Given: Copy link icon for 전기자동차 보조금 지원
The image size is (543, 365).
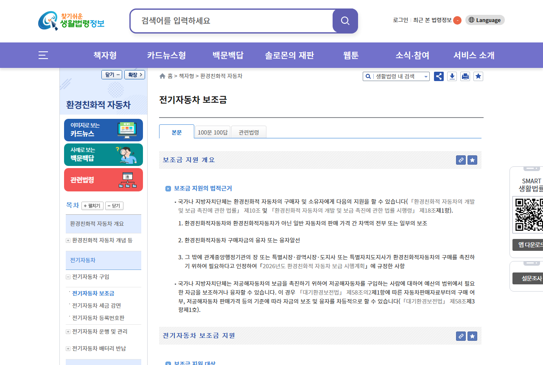Looking at the screenshot, I should [x=461, y=336].
